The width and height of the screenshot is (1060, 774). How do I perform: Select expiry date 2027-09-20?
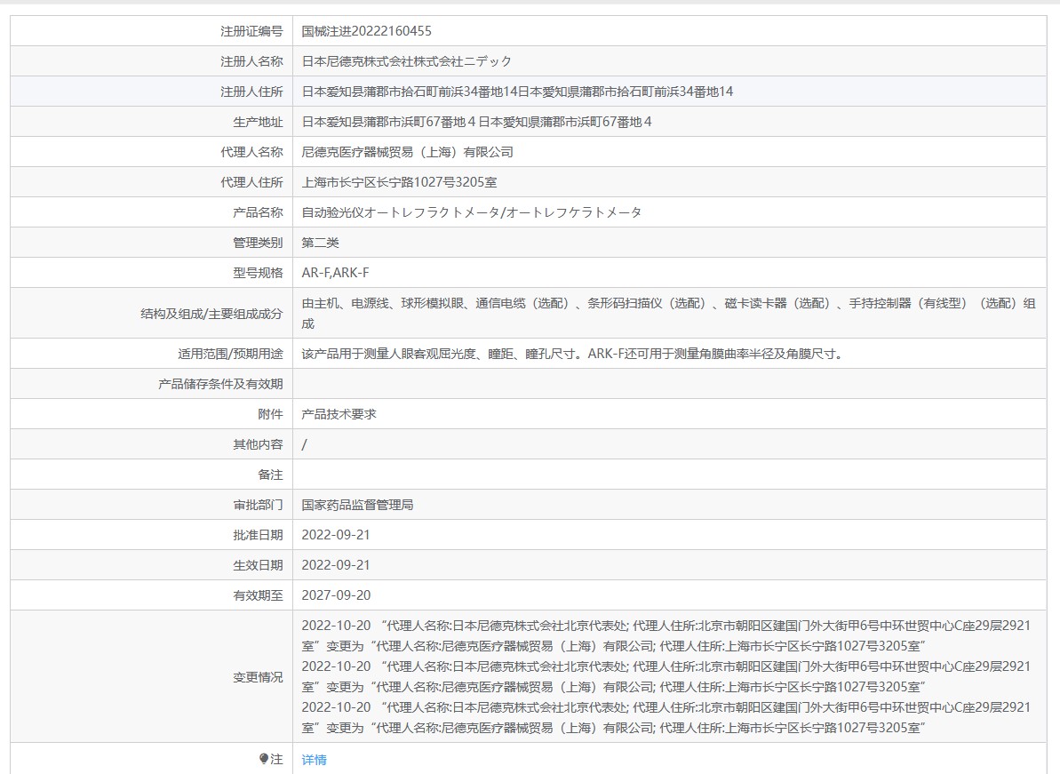pyautogui.click(x=336, y=595)
